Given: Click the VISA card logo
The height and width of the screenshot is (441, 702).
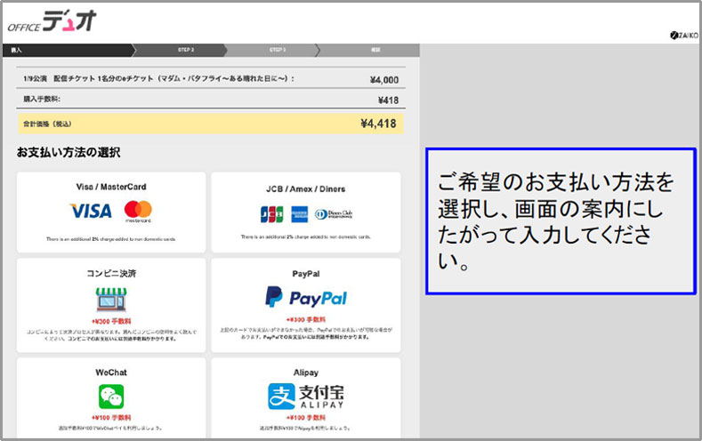Looking at the screenshot, I should [91, 212].
